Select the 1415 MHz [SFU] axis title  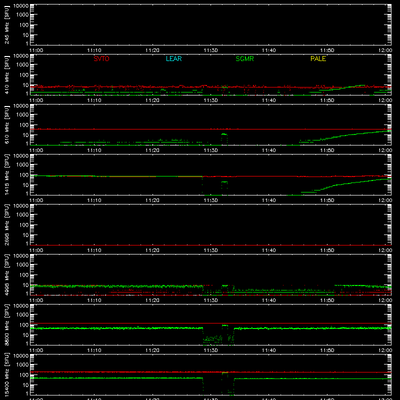pos(7,174)
